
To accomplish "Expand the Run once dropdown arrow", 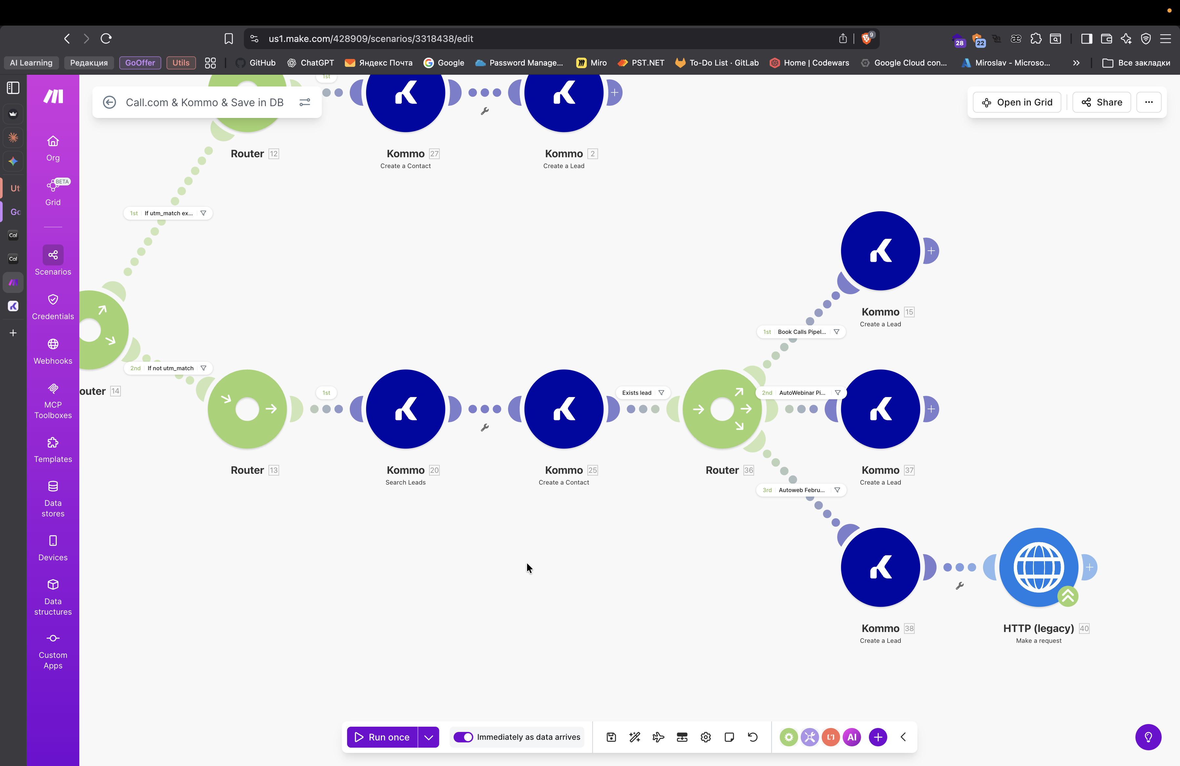I will coord(428,737).
